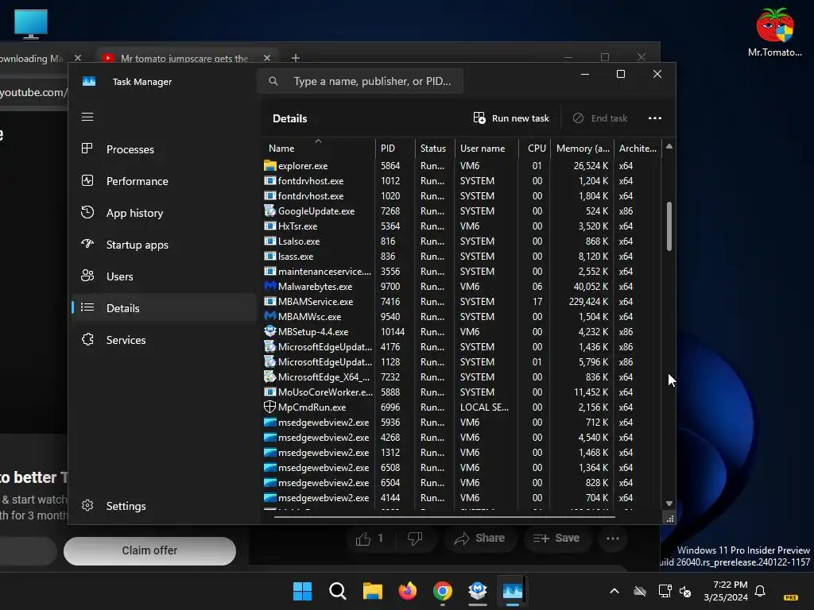Open the Services page

point(164,340)
